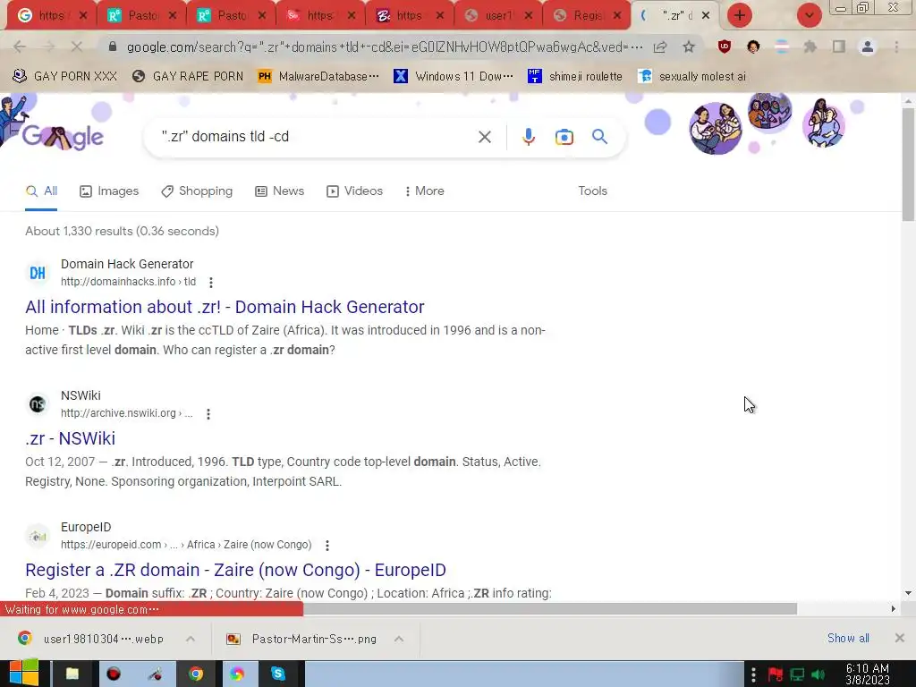Select the News search tab
The width and height of the screenshot is (916, 687).
click(279, 191)
